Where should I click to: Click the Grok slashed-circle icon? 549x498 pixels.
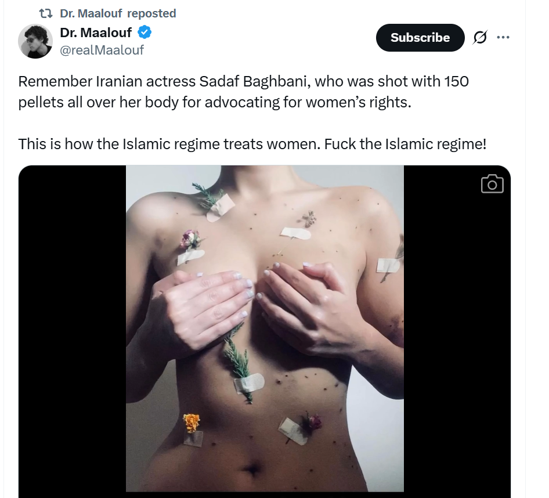pos(480,38)
